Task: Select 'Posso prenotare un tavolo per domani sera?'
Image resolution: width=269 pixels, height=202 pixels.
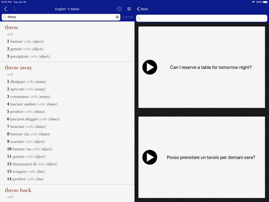Action: pyautogui.click(x=211, y=158)
